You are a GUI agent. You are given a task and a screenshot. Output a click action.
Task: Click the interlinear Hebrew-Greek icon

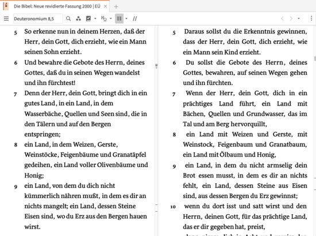click(103, 19)
